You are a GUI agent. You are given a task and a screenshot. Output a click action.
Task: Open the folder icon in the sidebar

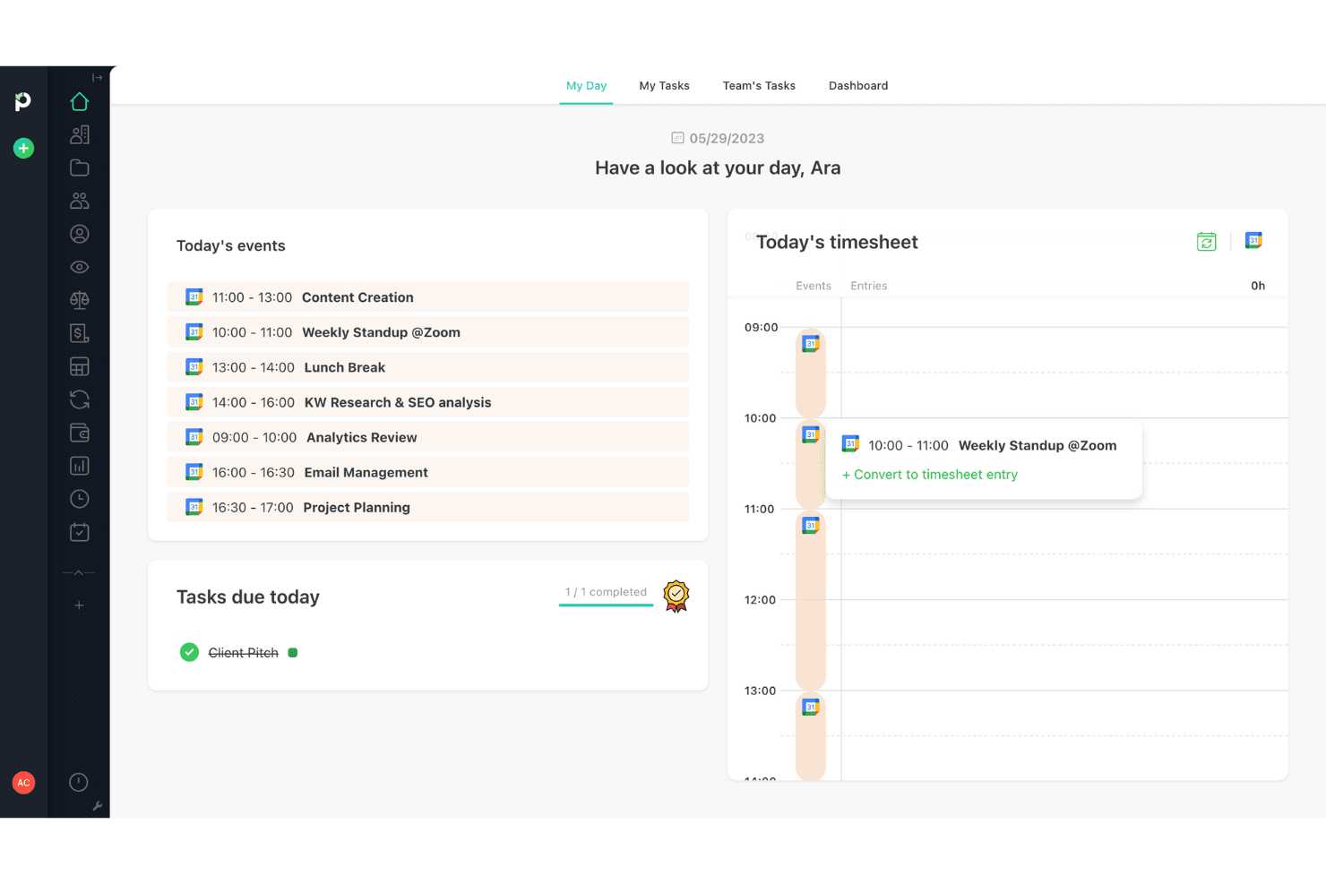coord(80,167)
